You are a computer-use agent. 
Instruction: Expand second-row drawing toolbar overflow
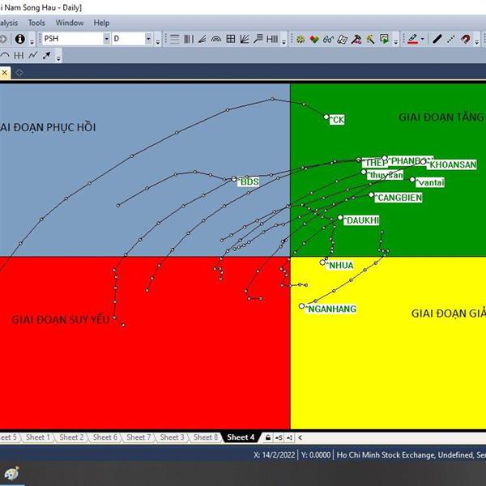tap(58, 58)
